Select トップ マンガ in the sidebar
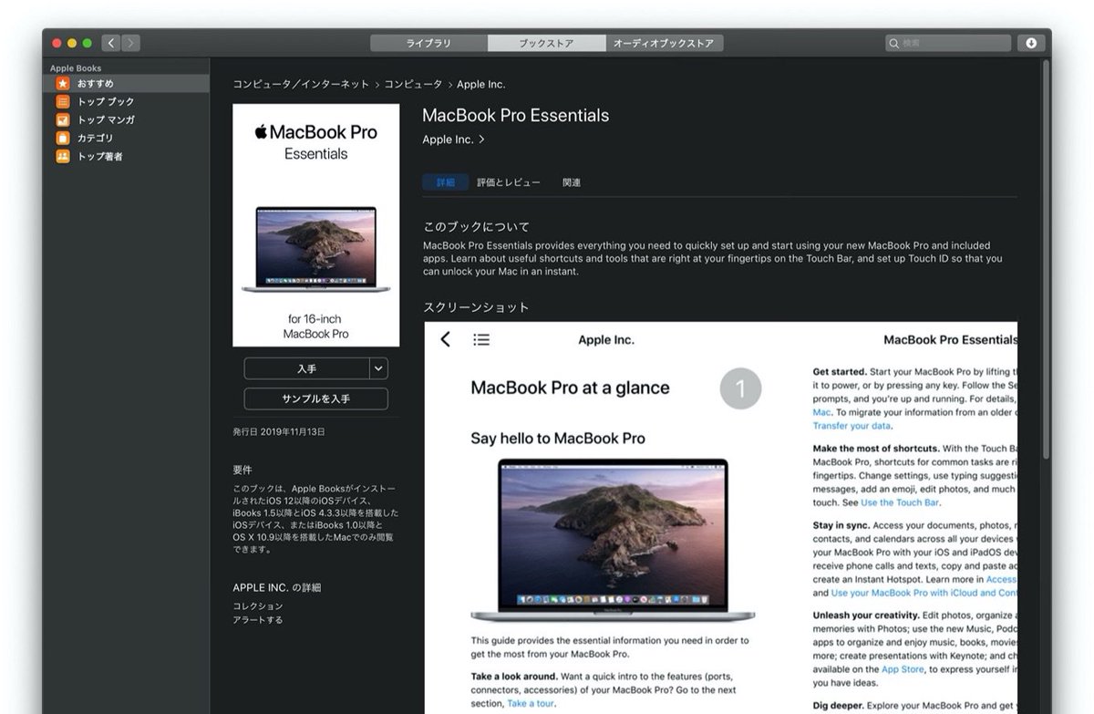 click(128, 119)
